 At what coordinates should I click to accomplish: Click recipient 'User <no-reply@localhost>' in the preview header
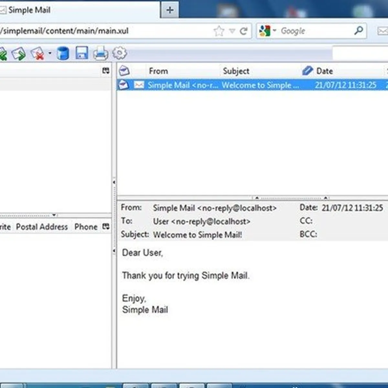(x=201, y=221)
